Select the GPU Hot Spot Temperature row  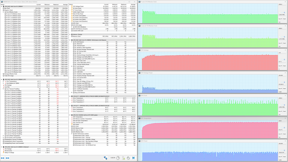pos(103,121)
